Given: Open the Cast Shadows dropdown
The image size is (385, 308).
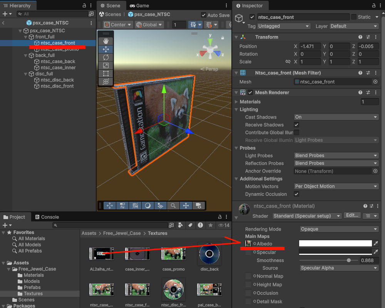Looking at the screenshot, I should pos(336,117).
